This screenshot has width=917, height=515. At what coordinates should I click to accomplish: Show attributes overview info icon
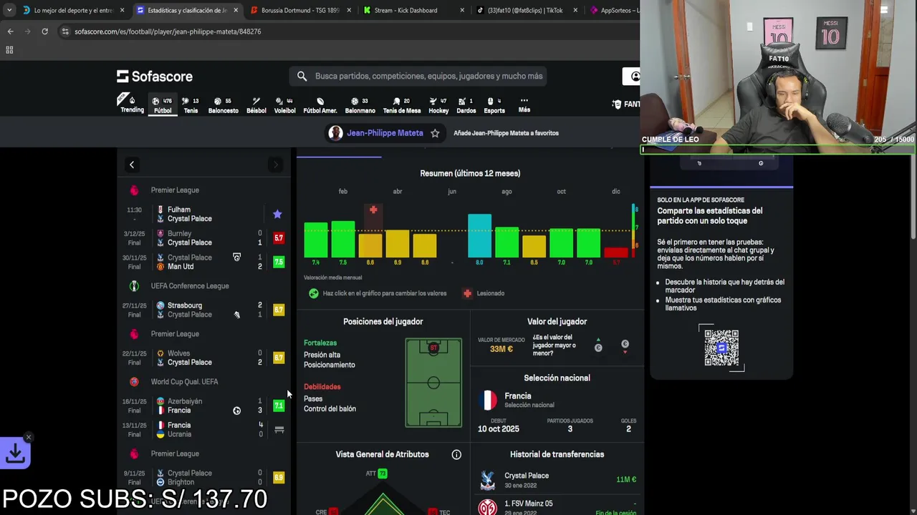click(x=456, y=454)
